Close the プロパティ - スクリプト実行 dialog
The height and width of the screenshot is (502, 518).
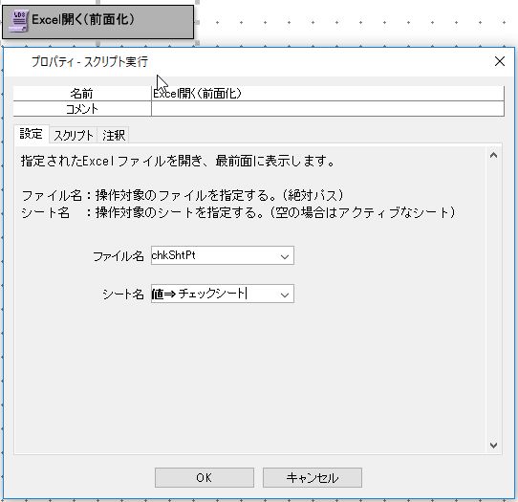(500, 61)
